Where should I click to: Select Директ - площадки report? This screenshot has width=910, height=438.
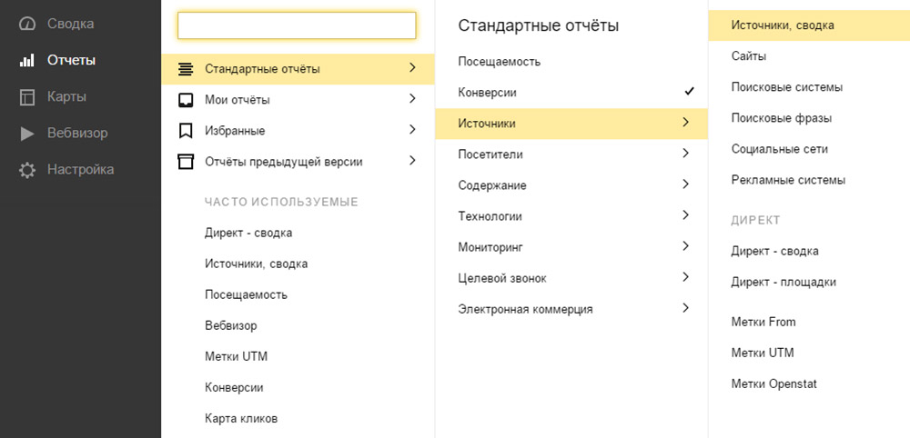tap(784, 282)
